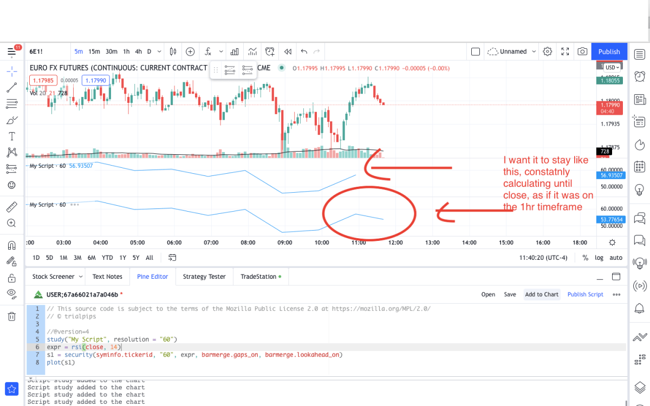Select the 5m timeframe
The width and height of the screenshot is (650, 406).
tap(79, 51)
